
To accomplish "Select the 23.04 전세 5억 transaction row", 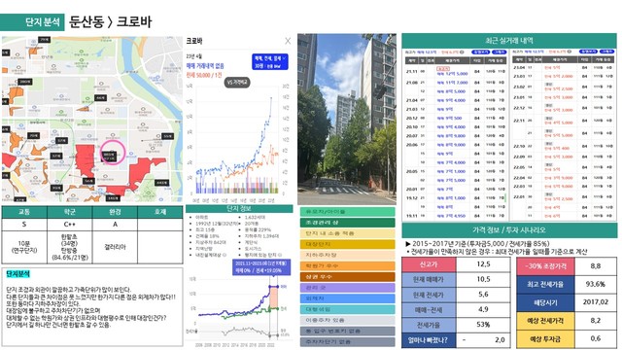I will tap(564, 67).
